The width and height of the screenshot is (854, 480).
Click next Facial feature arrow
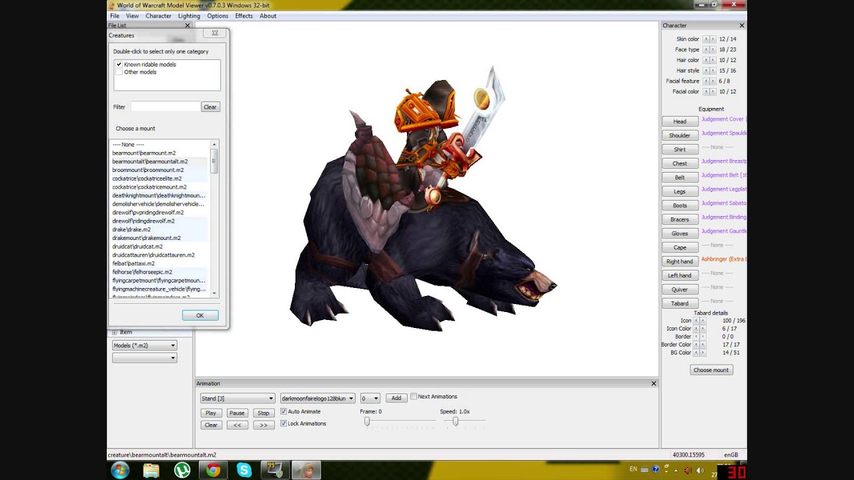pyautogui.click(x=713, y=81)
